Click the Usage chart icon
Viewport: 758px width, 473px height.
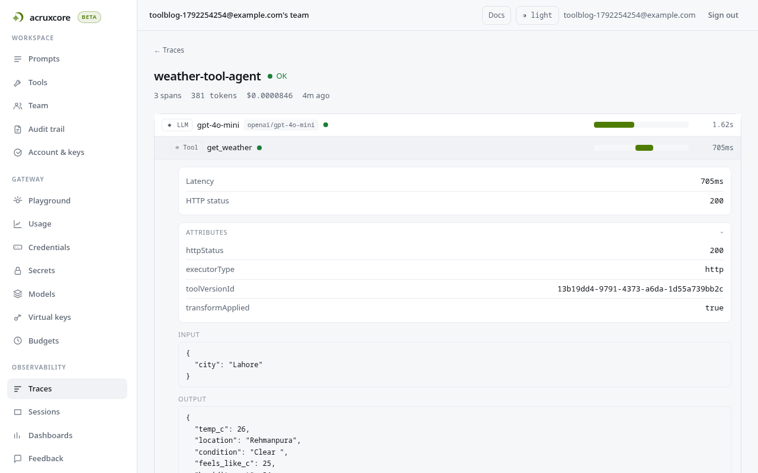click(x=18, y=224)
